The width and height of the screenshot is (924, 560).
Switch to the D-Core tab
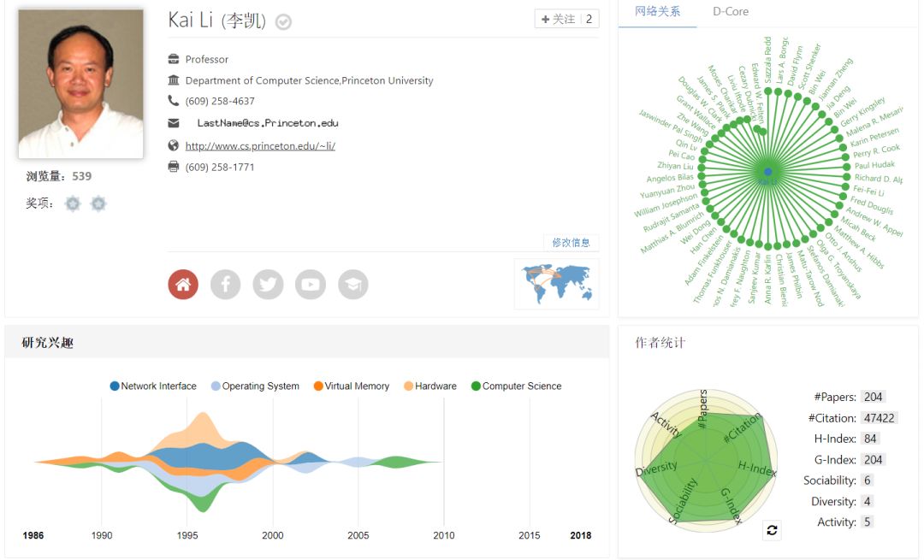pyautogui.click(x=730, y=12)
